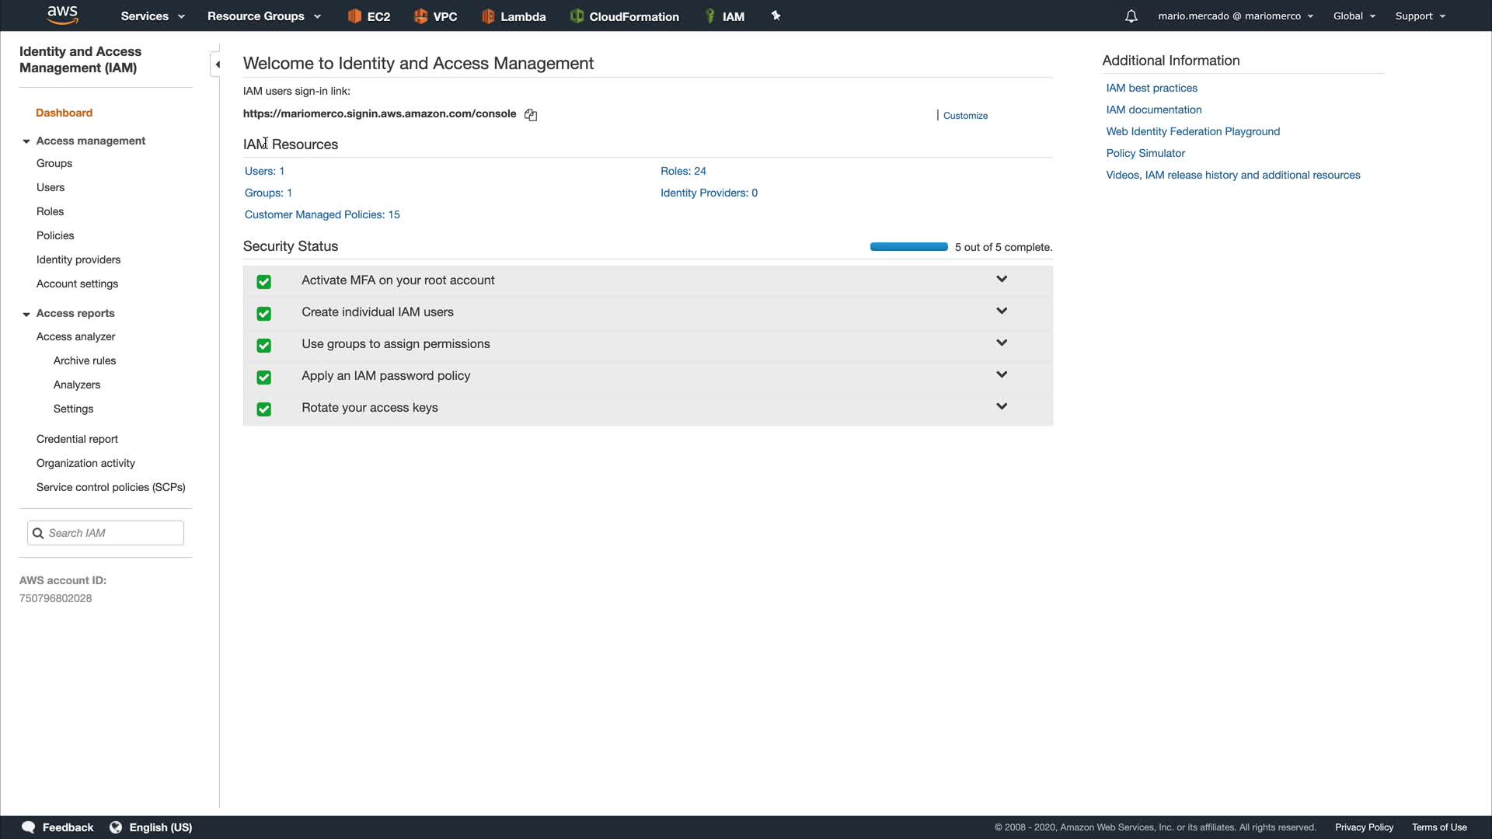The width and height of the screenshot is (1492, 839).
Task: Select Credential report in the sidebar
Action: pyautogui.click(x=77, y=439)
